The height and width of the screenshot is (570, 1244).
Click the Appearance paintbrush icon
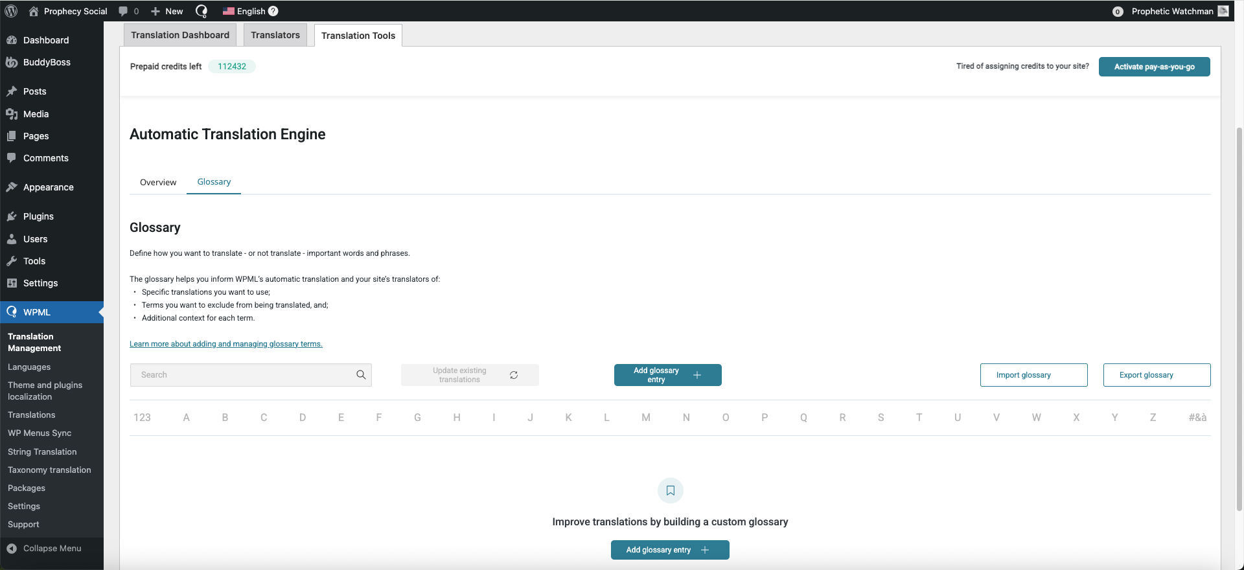click(12, 187)
